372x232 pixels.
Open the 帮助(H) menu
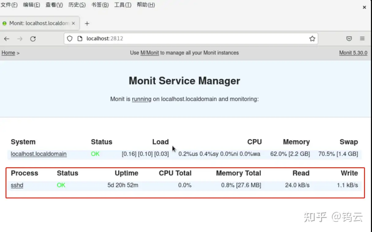click(x=146, y=5)
